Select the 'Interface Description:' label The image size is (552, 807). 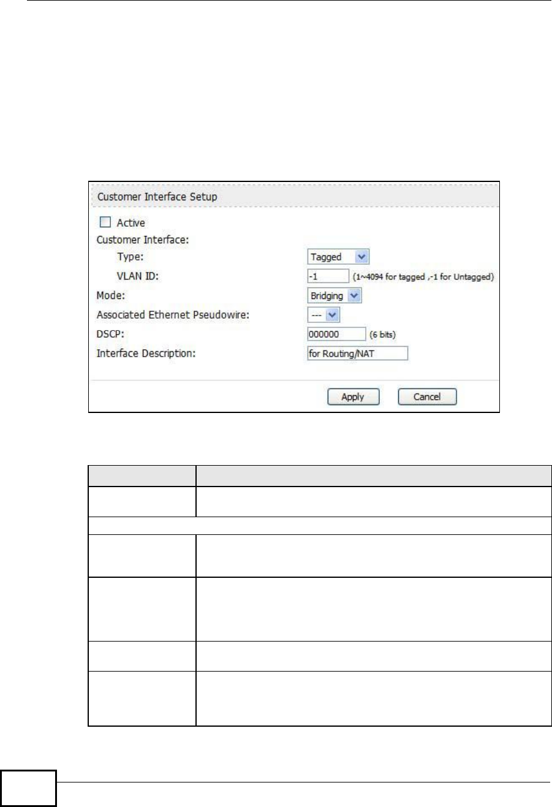pos(146,354)
